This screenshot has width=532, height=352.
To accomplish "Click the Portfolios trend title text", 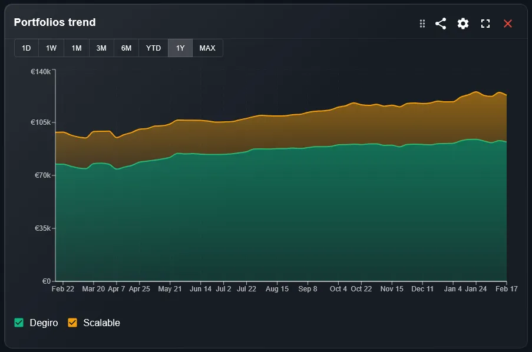I will pyautogui.click(x=55, y=22).
